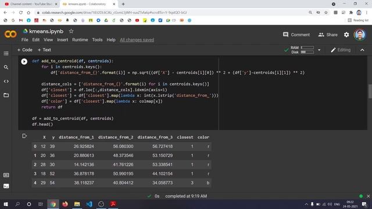Open the Tools menu
This screenshot has height=209, width=372.
click(x=97, y=40)
